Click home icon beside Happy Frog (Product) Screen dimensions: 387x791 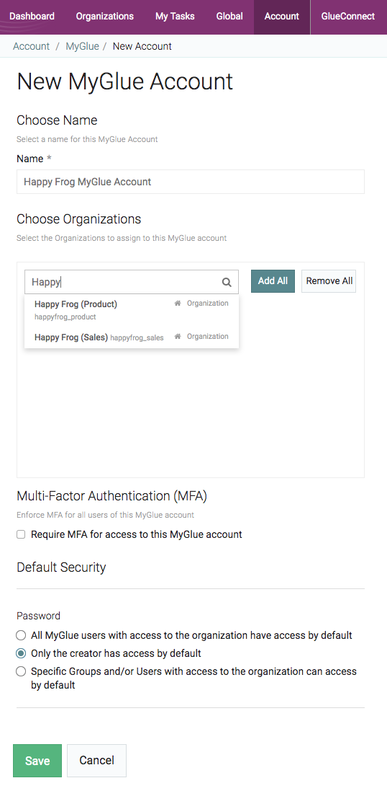coord(177,304)
